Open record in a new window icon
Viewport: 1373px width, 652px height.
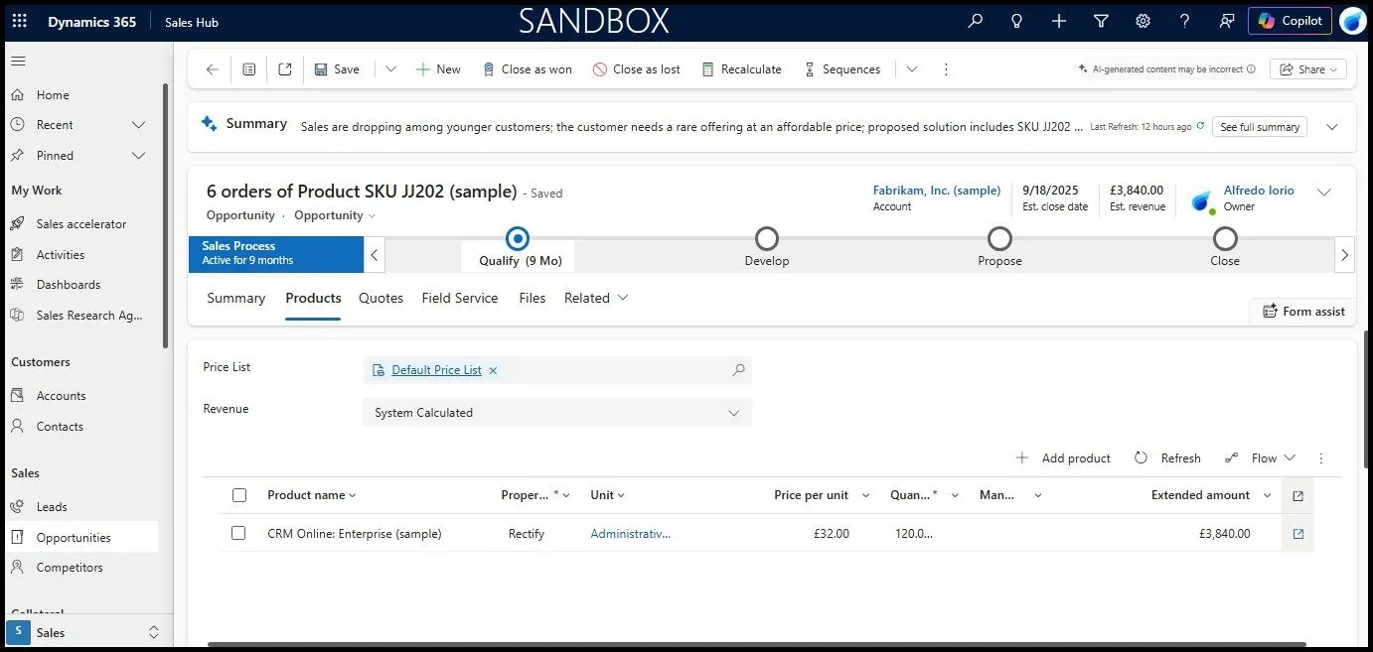click(x=285, y=69)
